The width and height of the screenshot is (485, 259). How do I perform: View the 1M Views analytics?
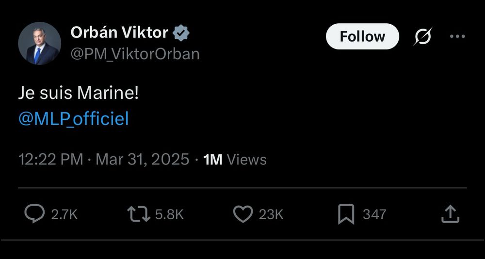[235, 160]
